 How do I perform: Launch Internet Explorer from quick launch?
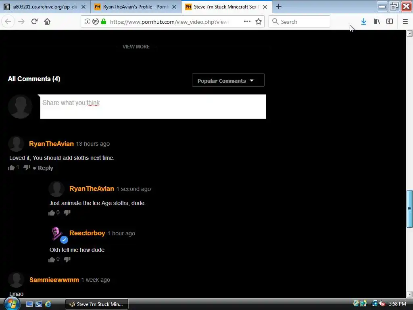click(48, 304)
